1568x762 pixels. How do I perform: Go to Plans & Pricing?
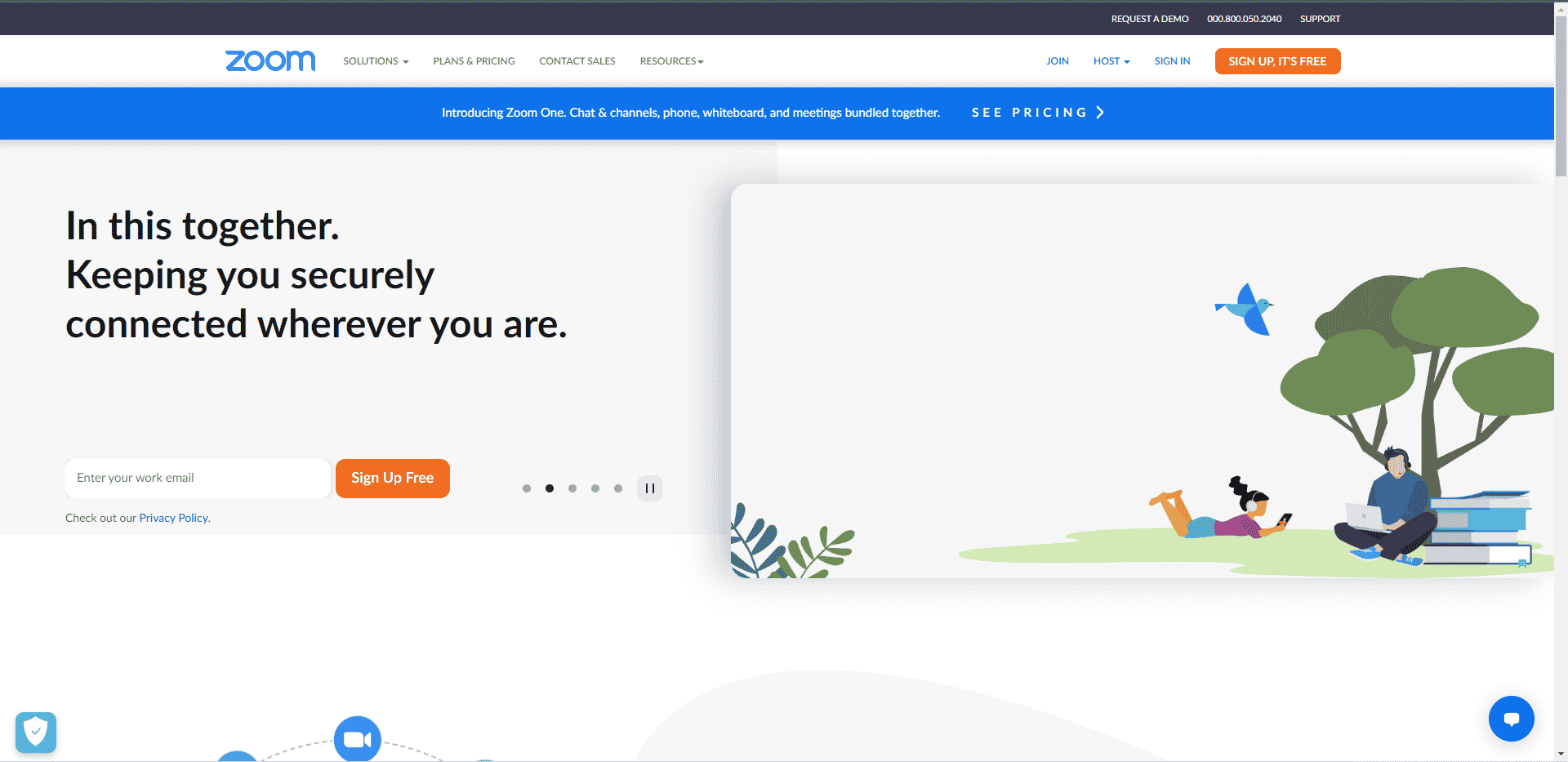coord(474,61)
